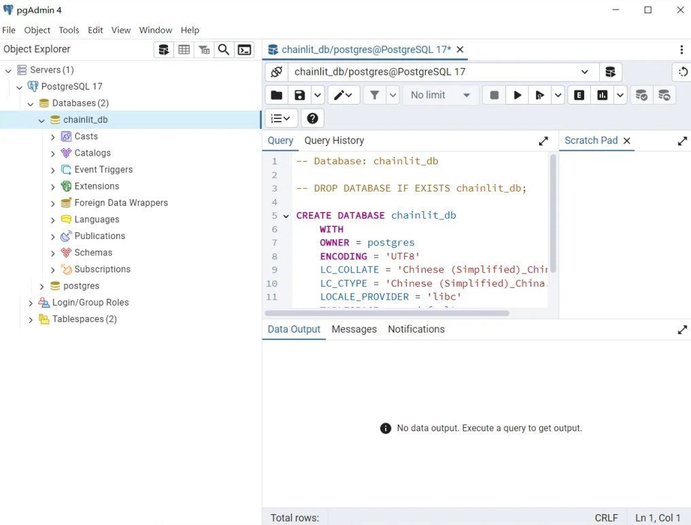Image resolution: width=691 pixels, height=525 pixels.
Task: Open the File menu
Action: coord(9,30)
